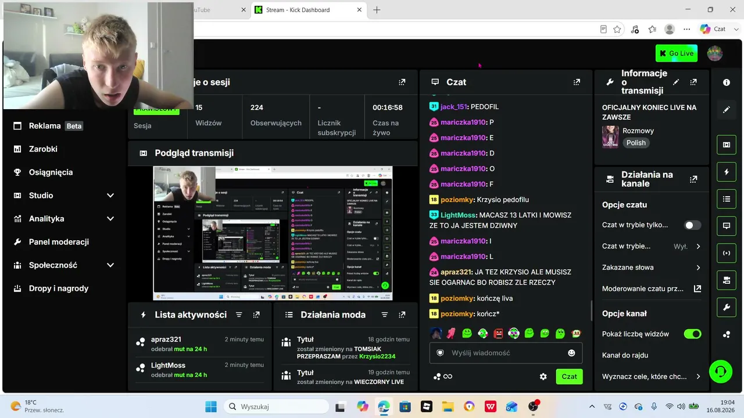
Task: Toggle broadcast signal widget in right sidebar
Action: coord(727,253)
